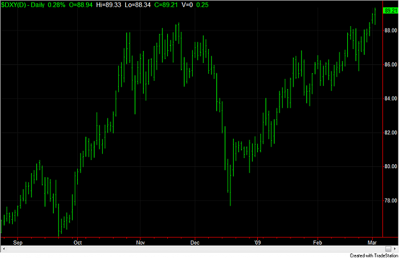Click the Feb date axis label
This screenshot has width=399, height=258.
tap(317, 243)
